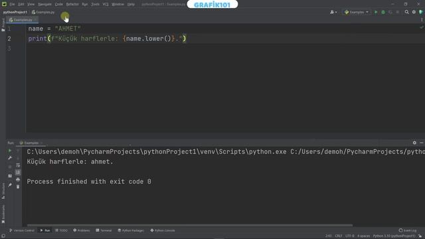Click the 'Process finished with exit code 0' line
Image resolution: width=425 pixels, height=239 pixels.
[x=89, y=181]
